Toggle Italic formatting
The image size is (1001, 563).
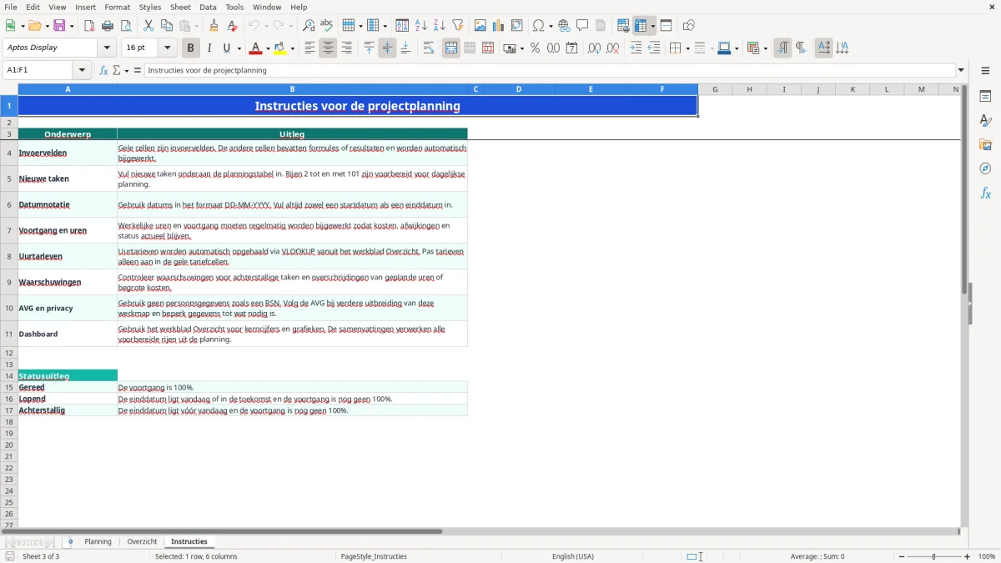[x=209, y=48]
